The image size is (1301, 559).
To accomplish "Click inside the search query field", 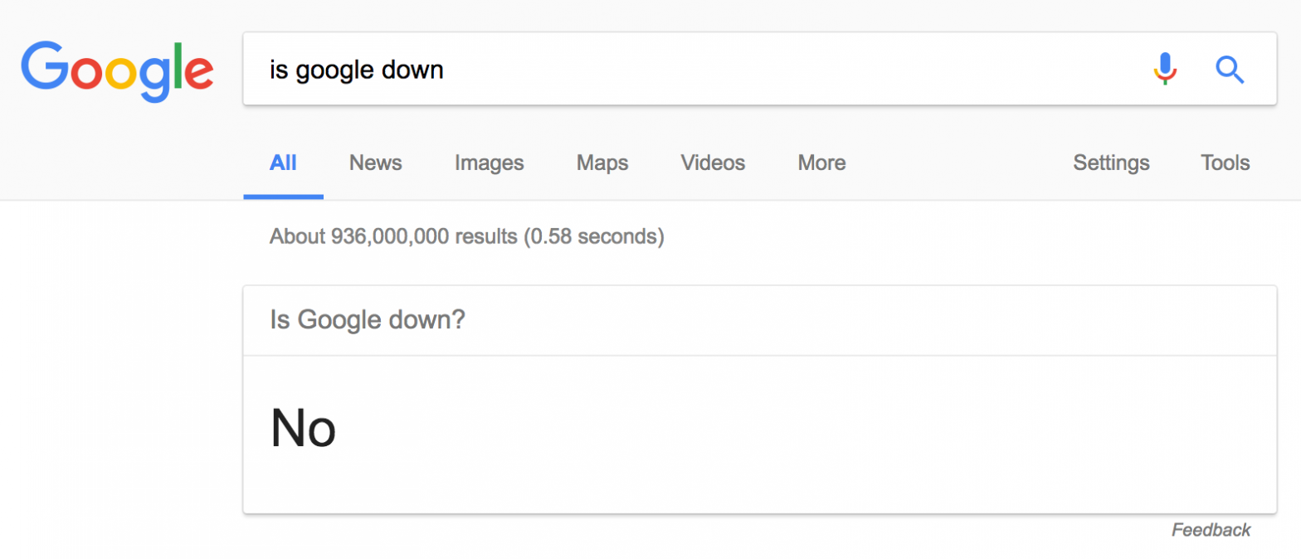I will click(581, 70).
